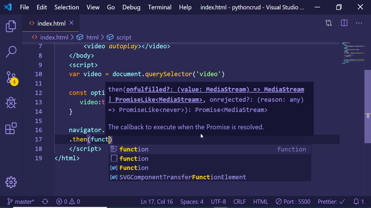Select the SVGComponentTransferFunctionElement suggestion

click(183, 177)
